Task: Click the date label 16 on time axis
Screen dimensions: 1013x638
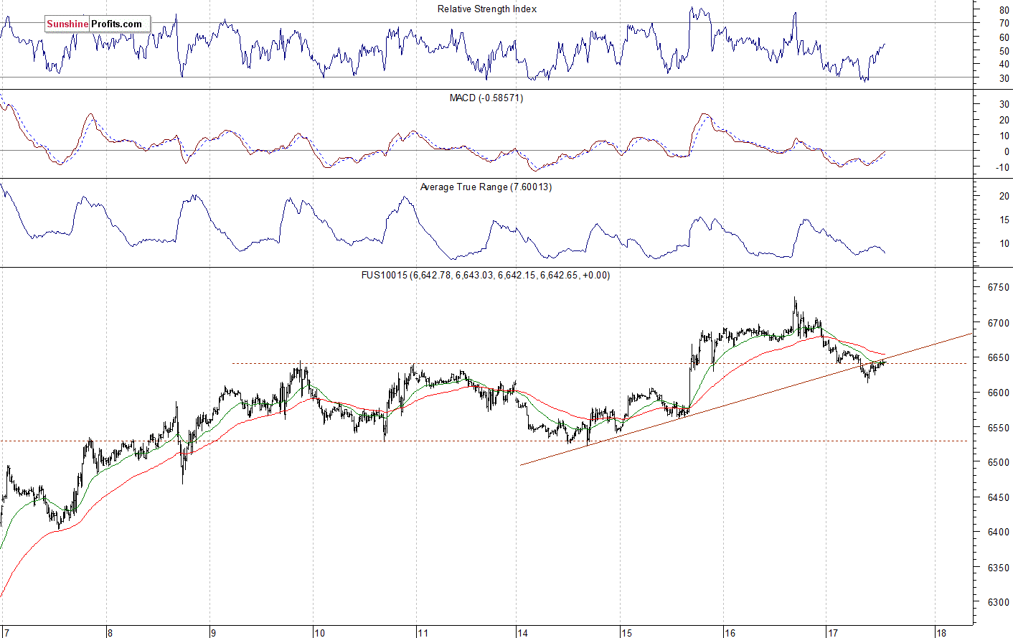Action: [730, 632]
